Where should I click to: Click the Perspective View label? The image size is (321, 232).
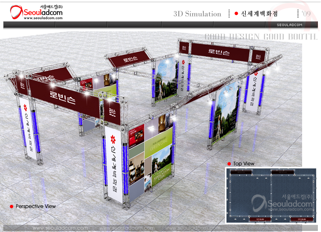36,206
